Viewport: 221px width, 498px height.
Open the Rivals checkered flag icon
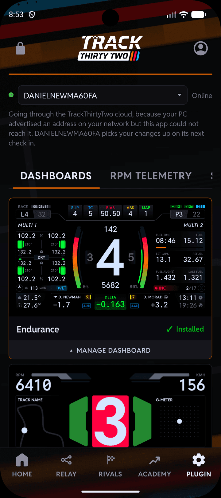coord(110,460)
